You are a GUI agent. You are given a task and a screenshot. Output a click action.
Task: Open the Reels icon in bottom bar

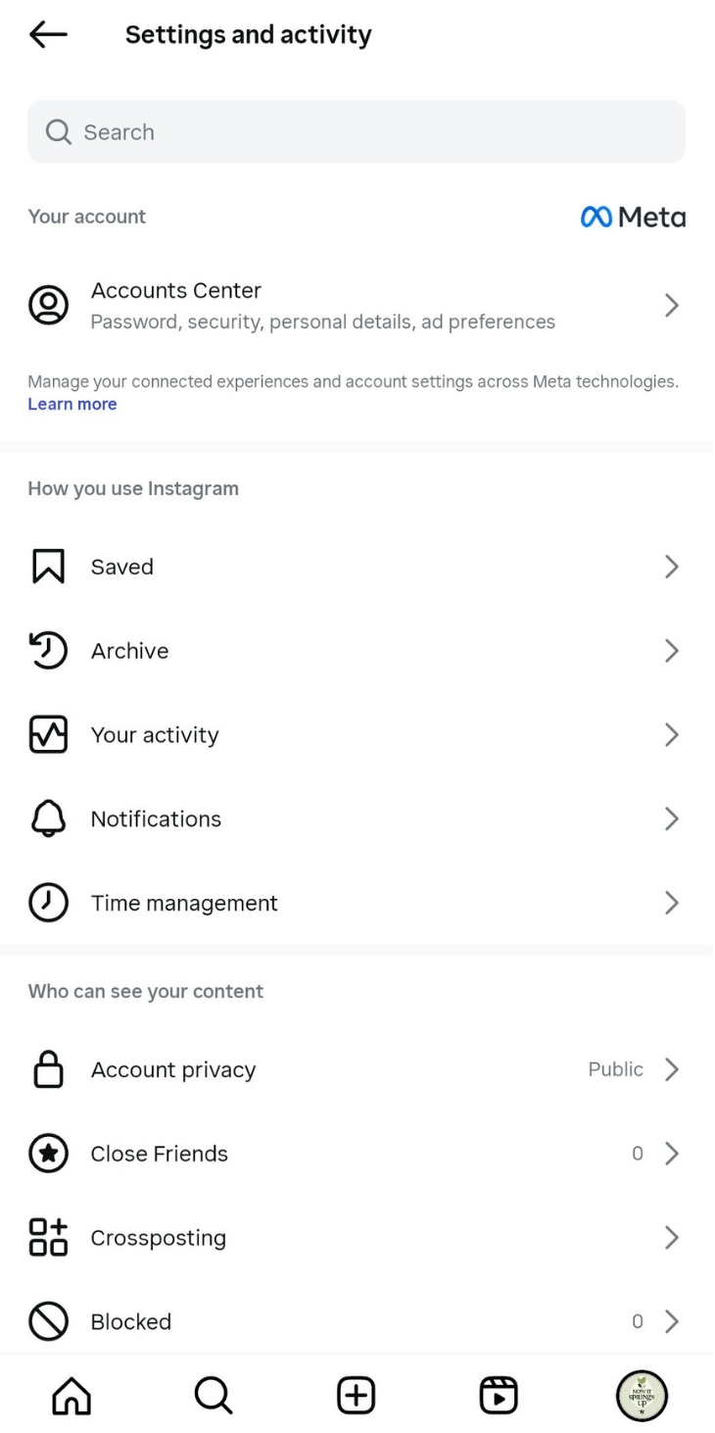tap(499, 1396)
